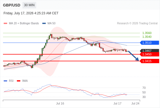Viewport: 160px width, 108px height.
Task: Click the blue RSI legend swatch
Action: [5, 81]
